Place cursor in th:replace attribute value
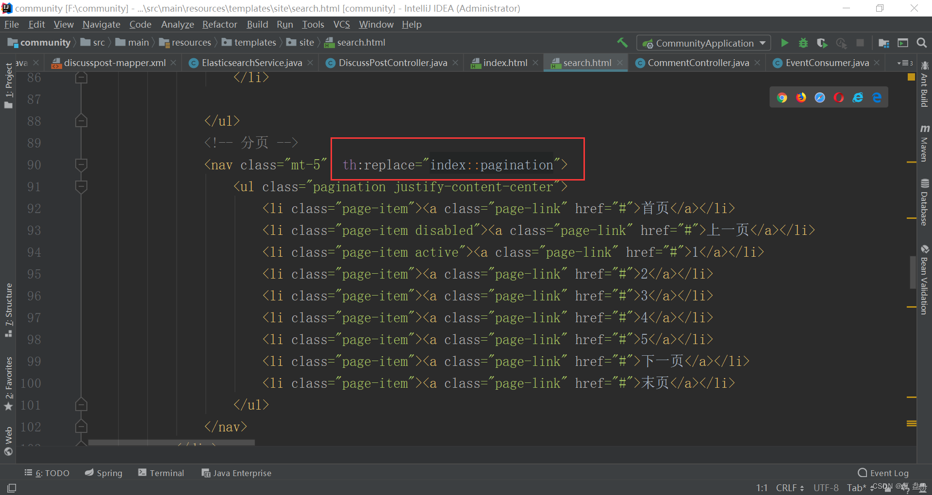The width and height of the screenshot is (932, 495). 491,165
